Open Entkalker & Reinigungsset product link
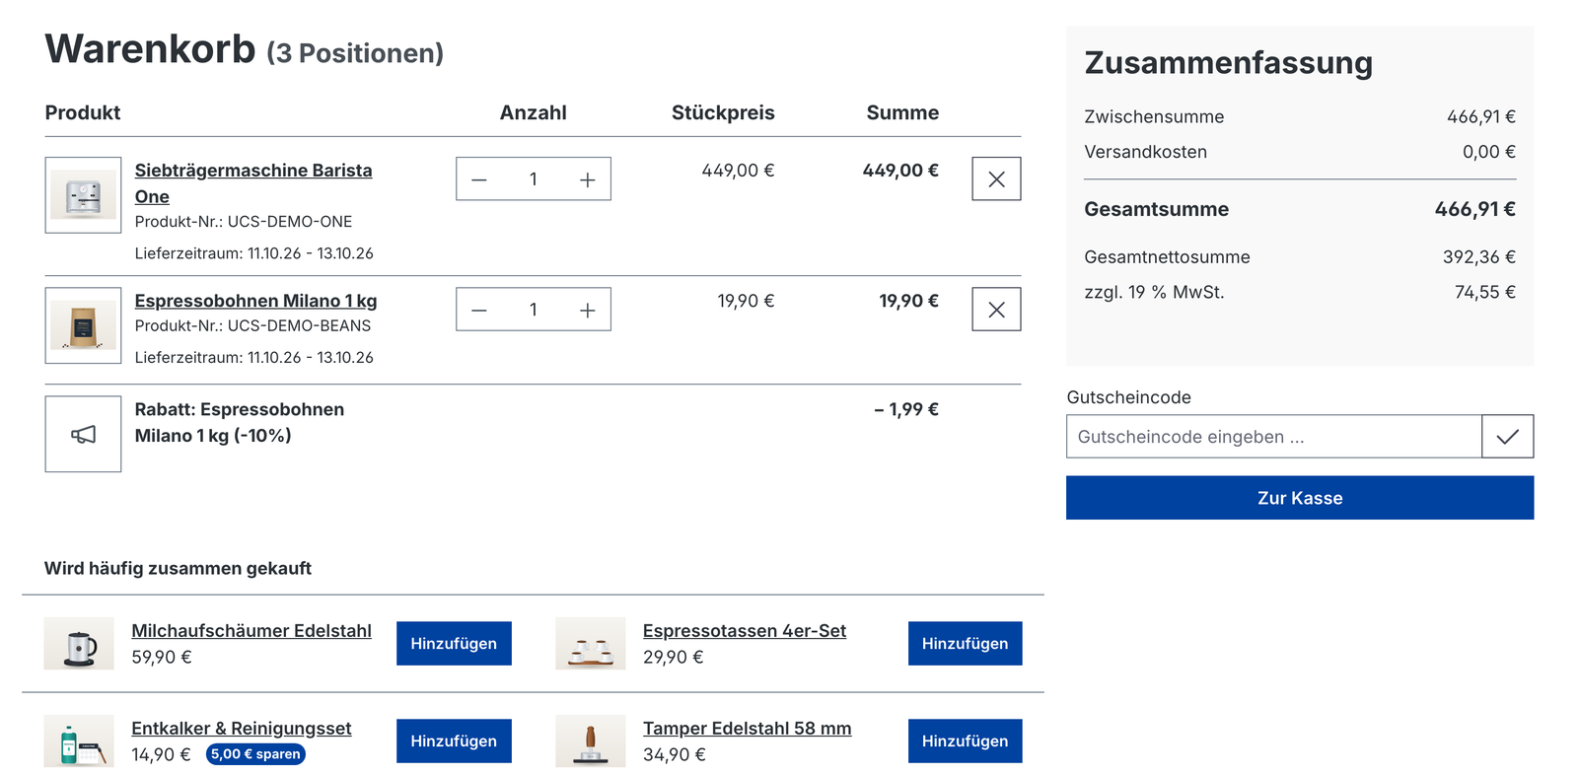The width and height of the screenshot is (1578, 775). click(x=242, y=729)
